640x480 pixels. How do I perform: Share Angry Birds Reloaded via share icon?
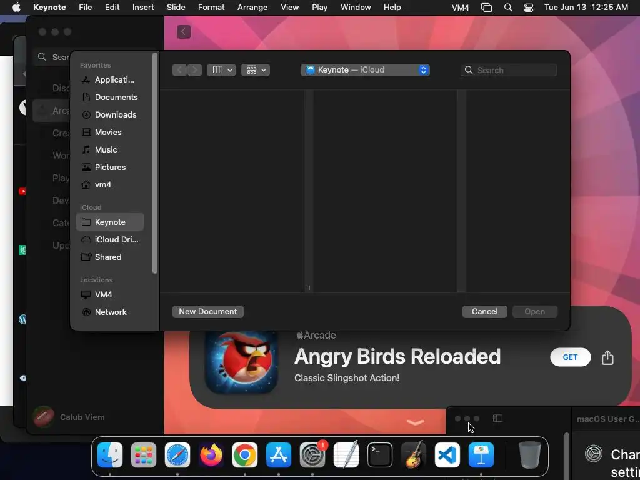point(607,357)
